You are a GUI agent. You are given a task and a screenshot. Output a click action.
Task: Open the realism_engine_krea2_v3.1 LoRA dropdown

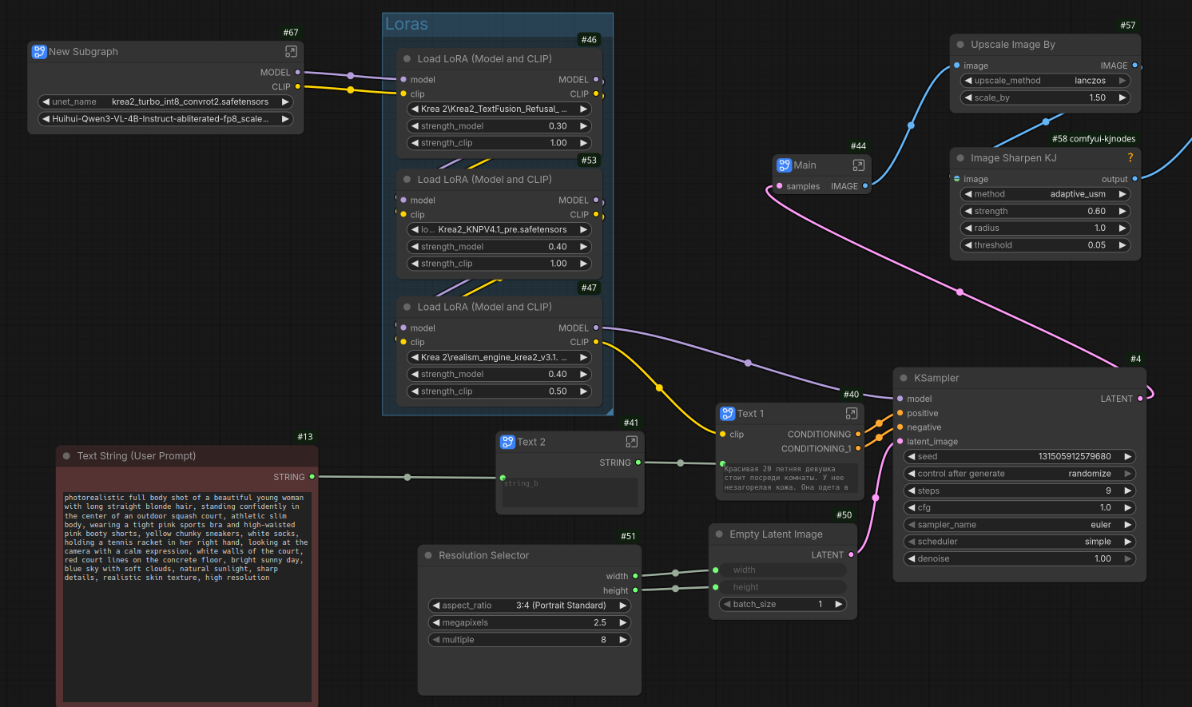point(499,357)
